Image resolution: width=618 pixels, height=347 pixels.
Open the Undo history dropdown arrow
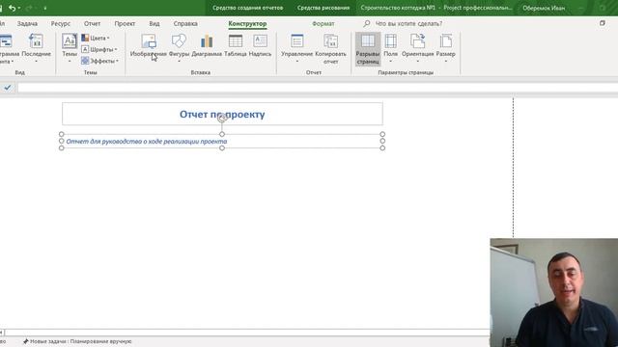click(x=19, y=9)
